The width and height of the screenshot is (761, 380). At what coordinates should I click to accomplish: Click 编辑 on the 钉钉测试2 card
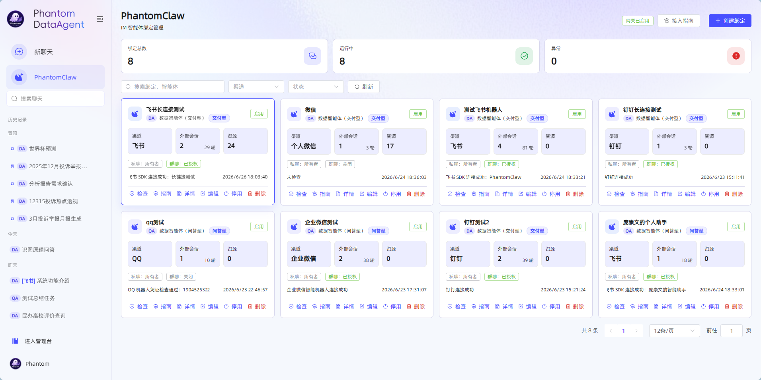point(527,306)
